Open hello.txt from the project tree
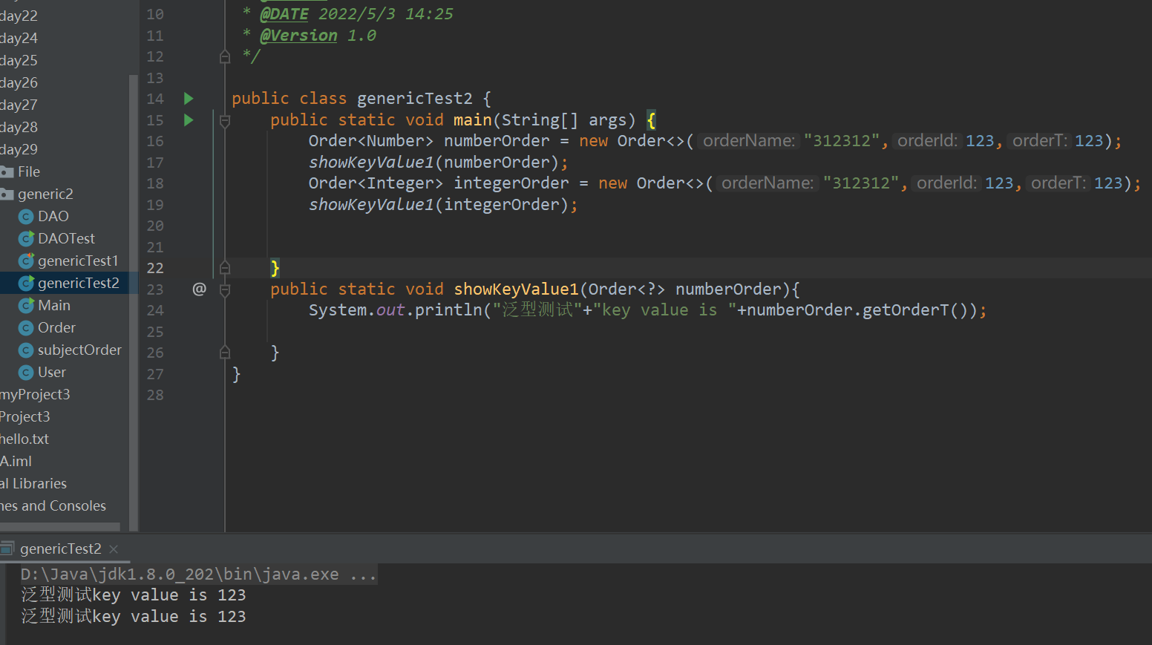 [x=25, y=439]
